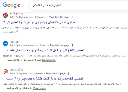Click Read more in Euronews snippet

(49, 60)
